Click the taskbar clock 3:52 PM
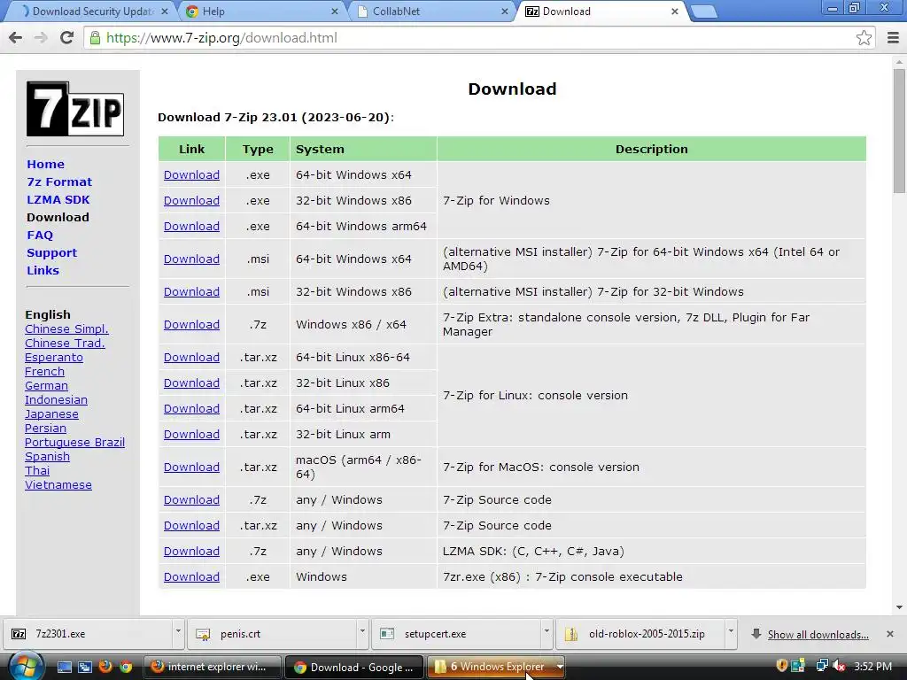907x680 pixels. (872, 666)
